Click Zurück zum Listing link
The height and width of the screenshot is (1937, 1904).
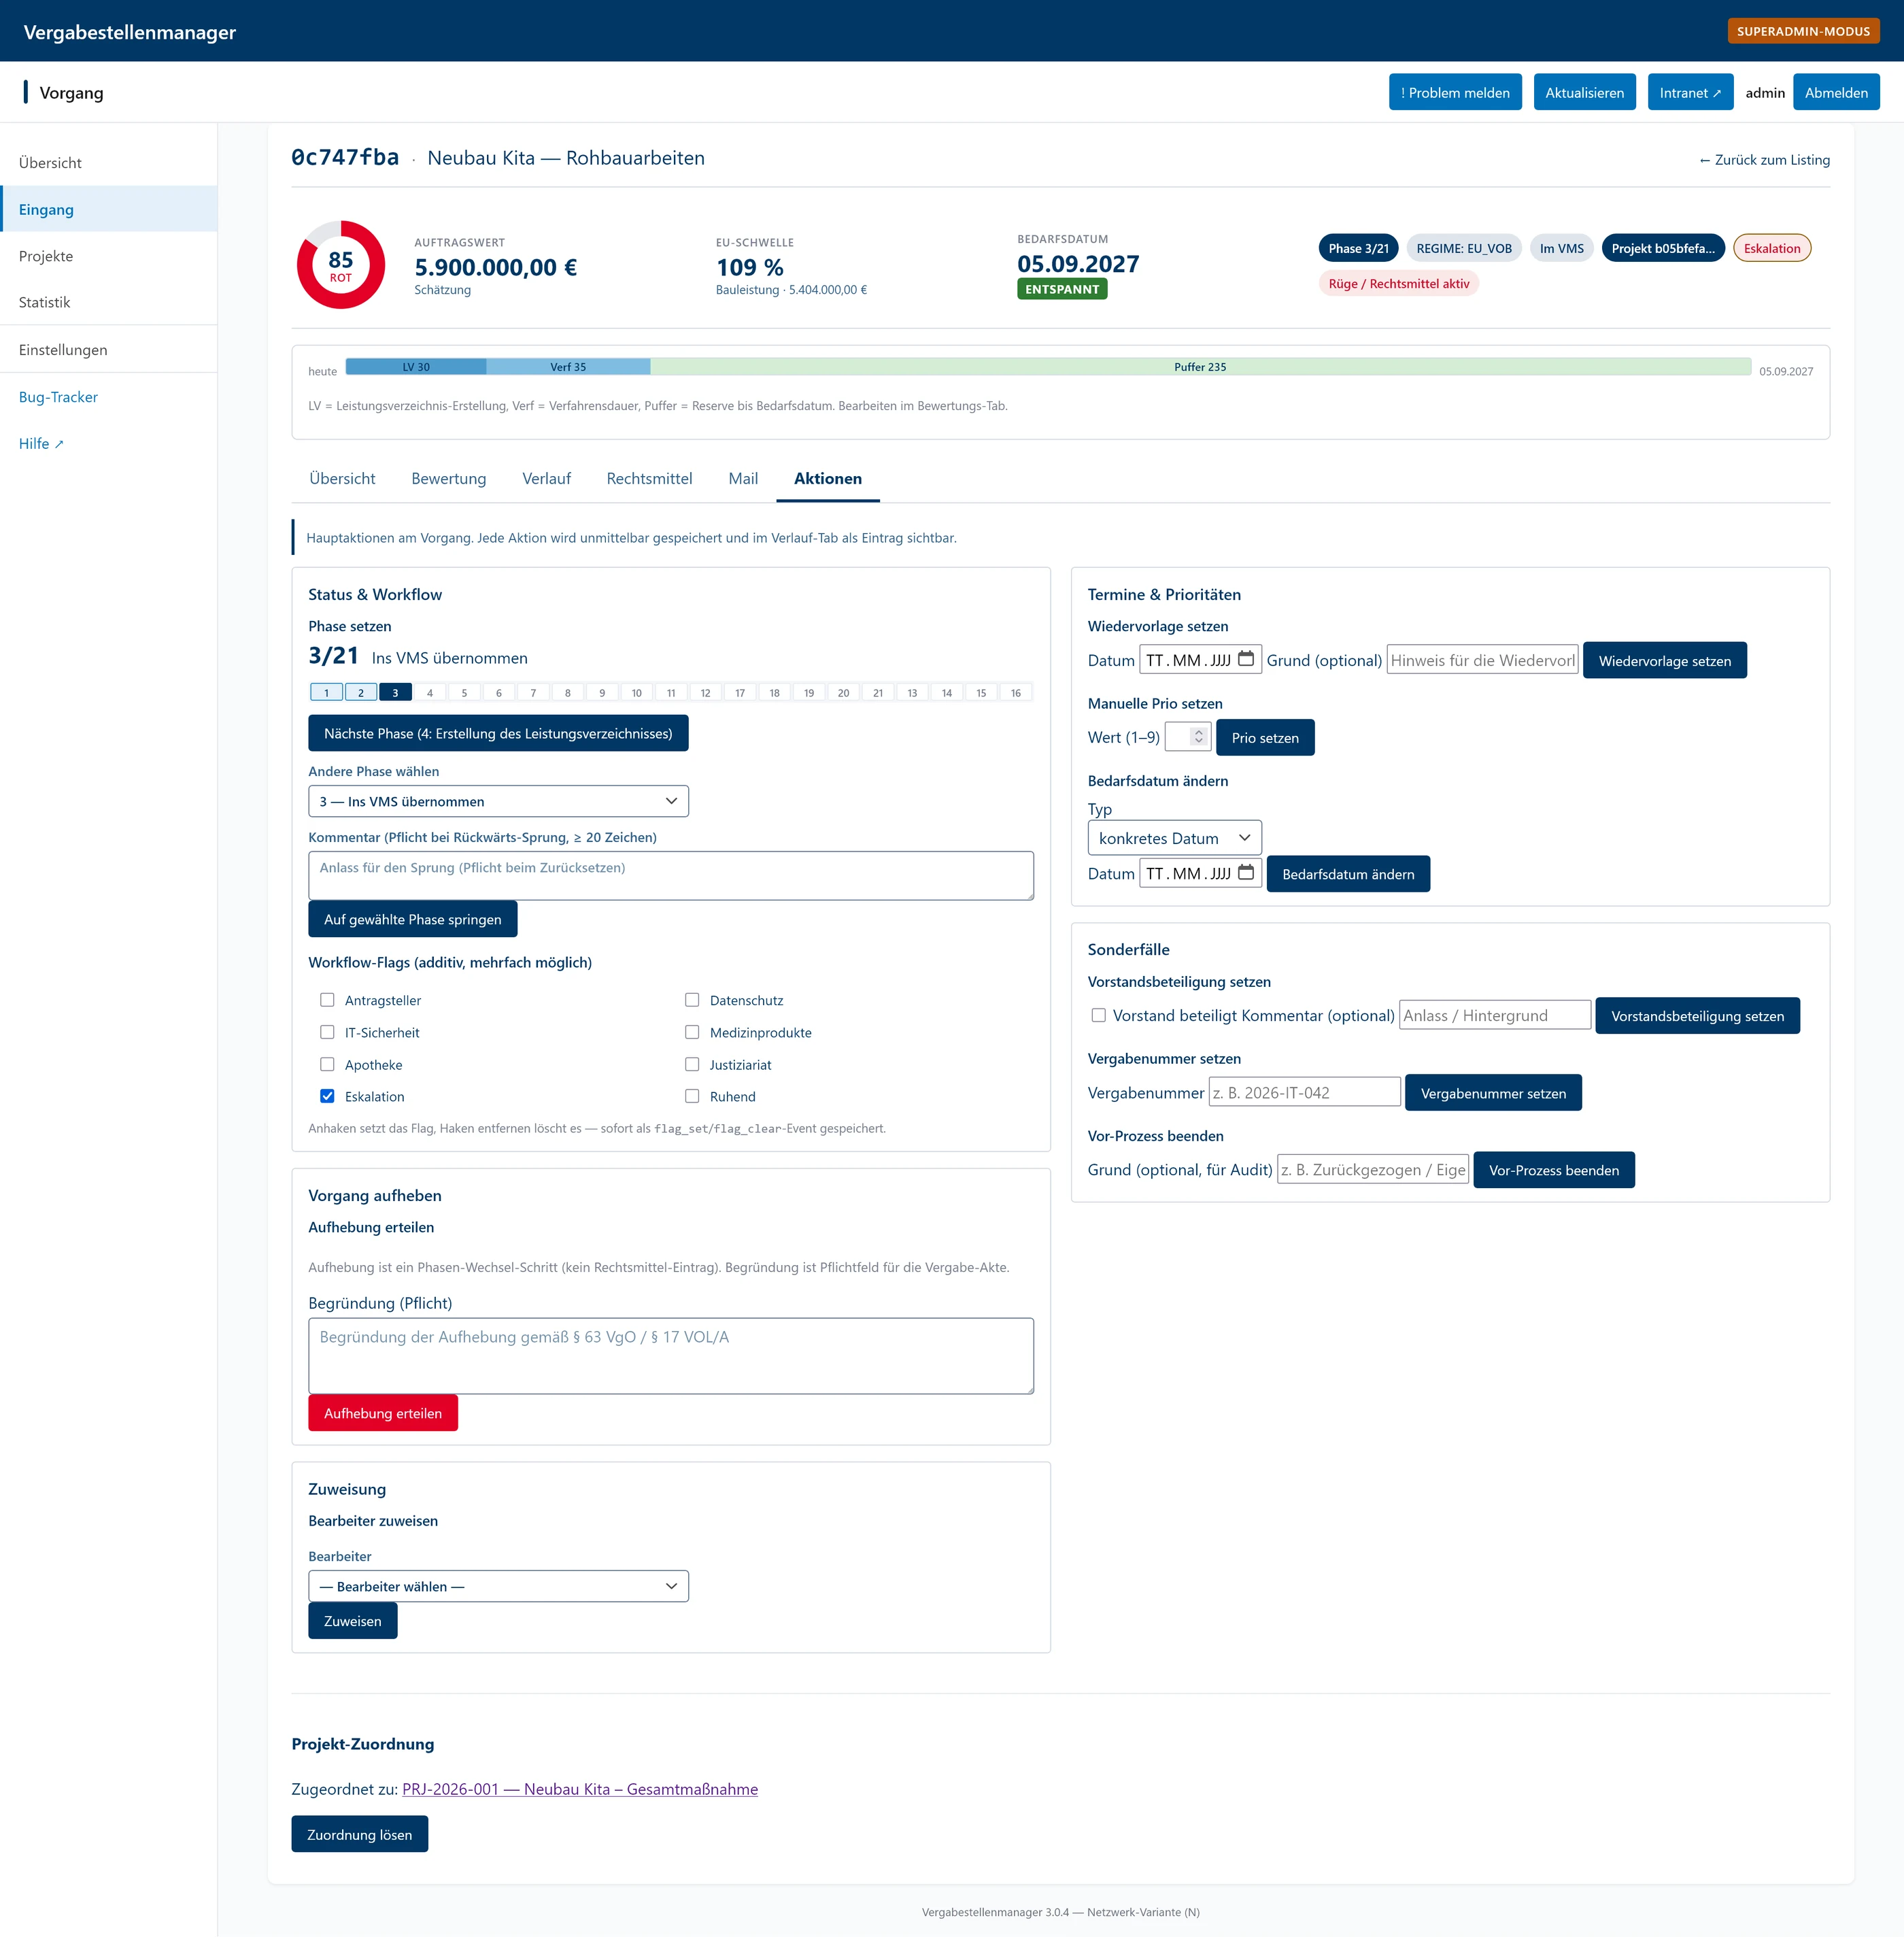(1764, 160)
